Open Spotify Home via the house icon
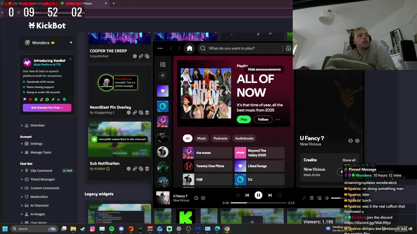 190,48
